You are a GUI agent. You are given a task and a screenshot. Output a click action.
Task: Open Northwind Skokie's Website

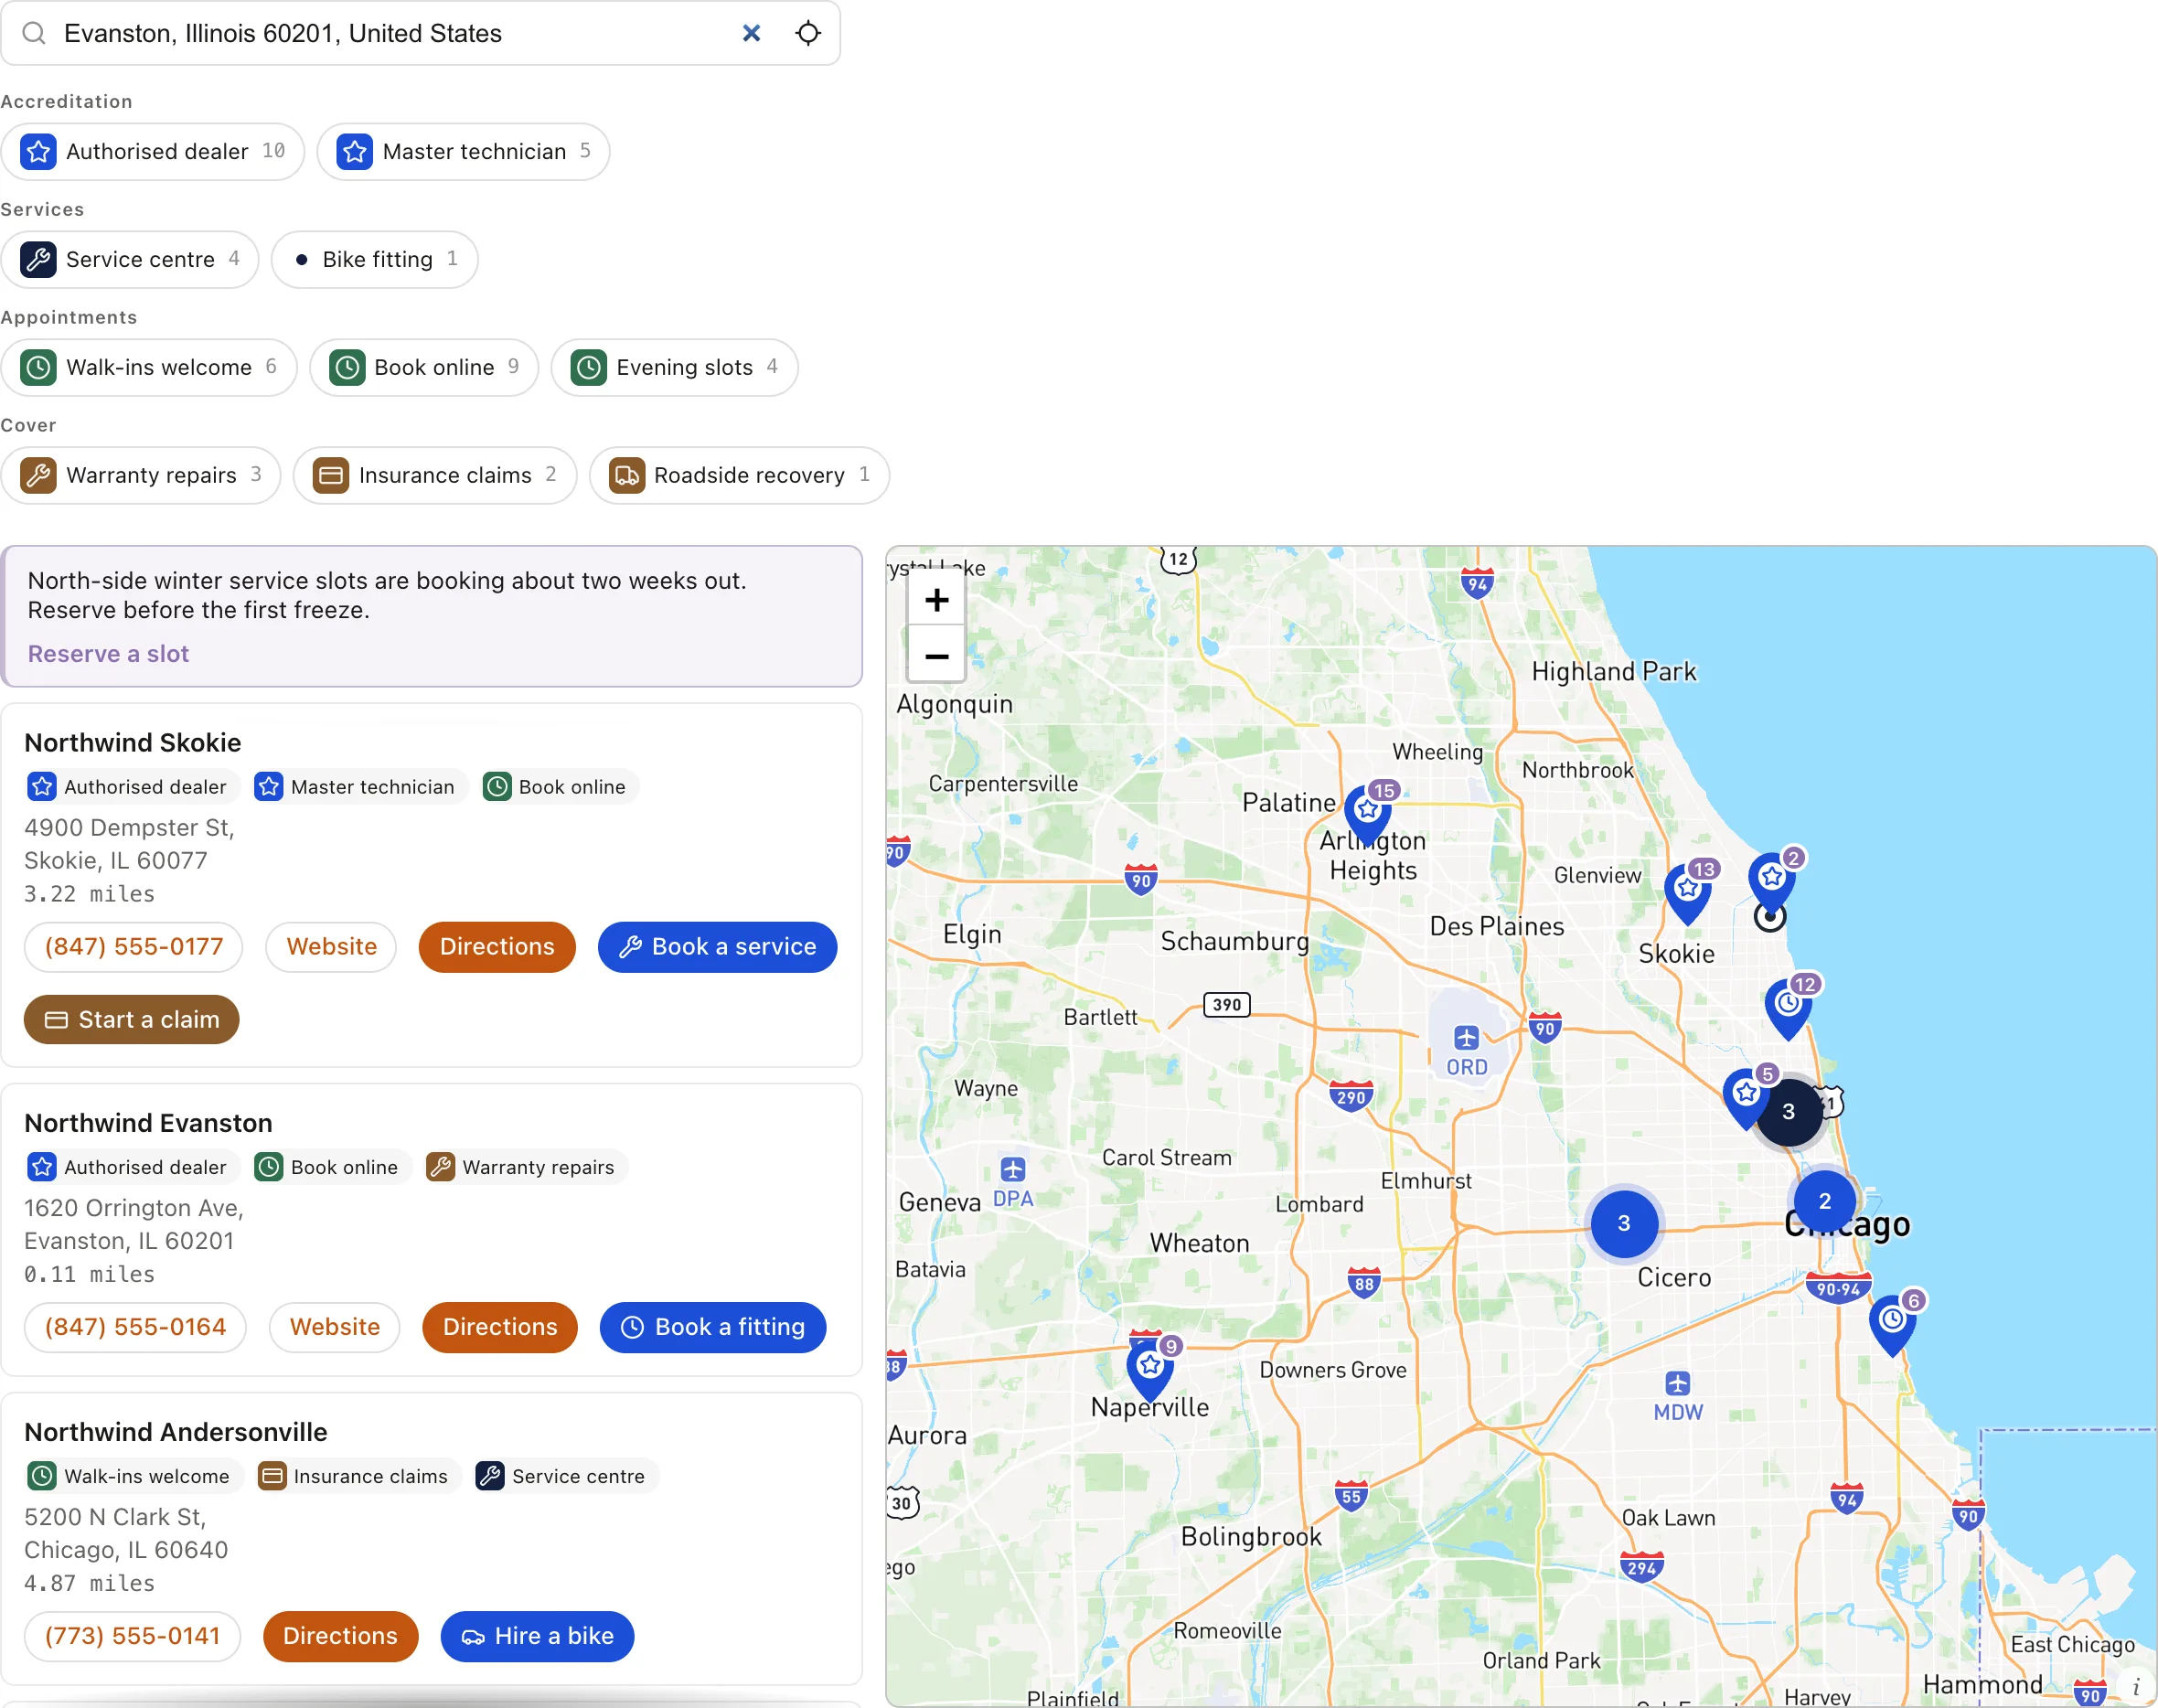[x=331, y=946]
